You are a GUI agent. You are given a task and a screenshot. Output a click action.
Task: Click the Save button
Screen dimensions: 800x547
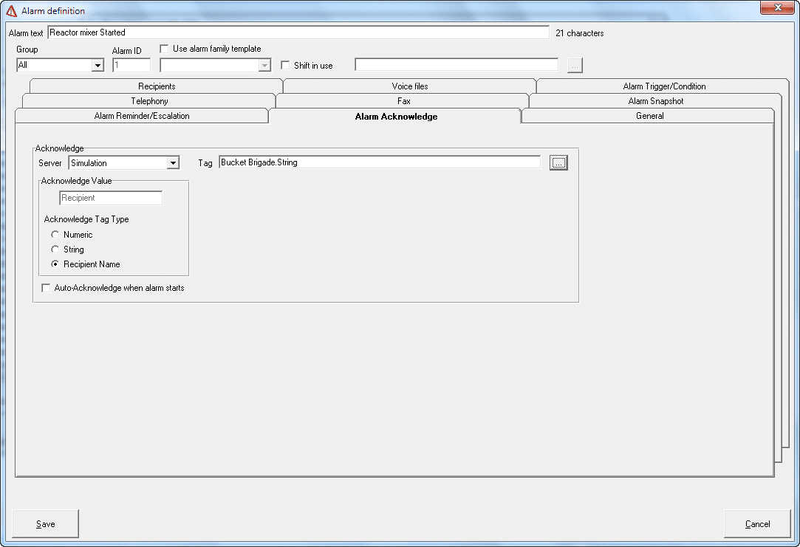[x=45, y=523]
